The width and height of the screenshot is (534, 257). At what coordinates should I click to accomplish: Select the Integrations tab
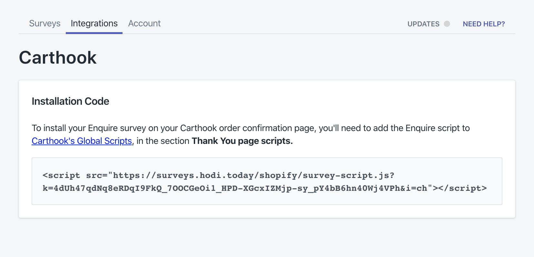(94, 23)
